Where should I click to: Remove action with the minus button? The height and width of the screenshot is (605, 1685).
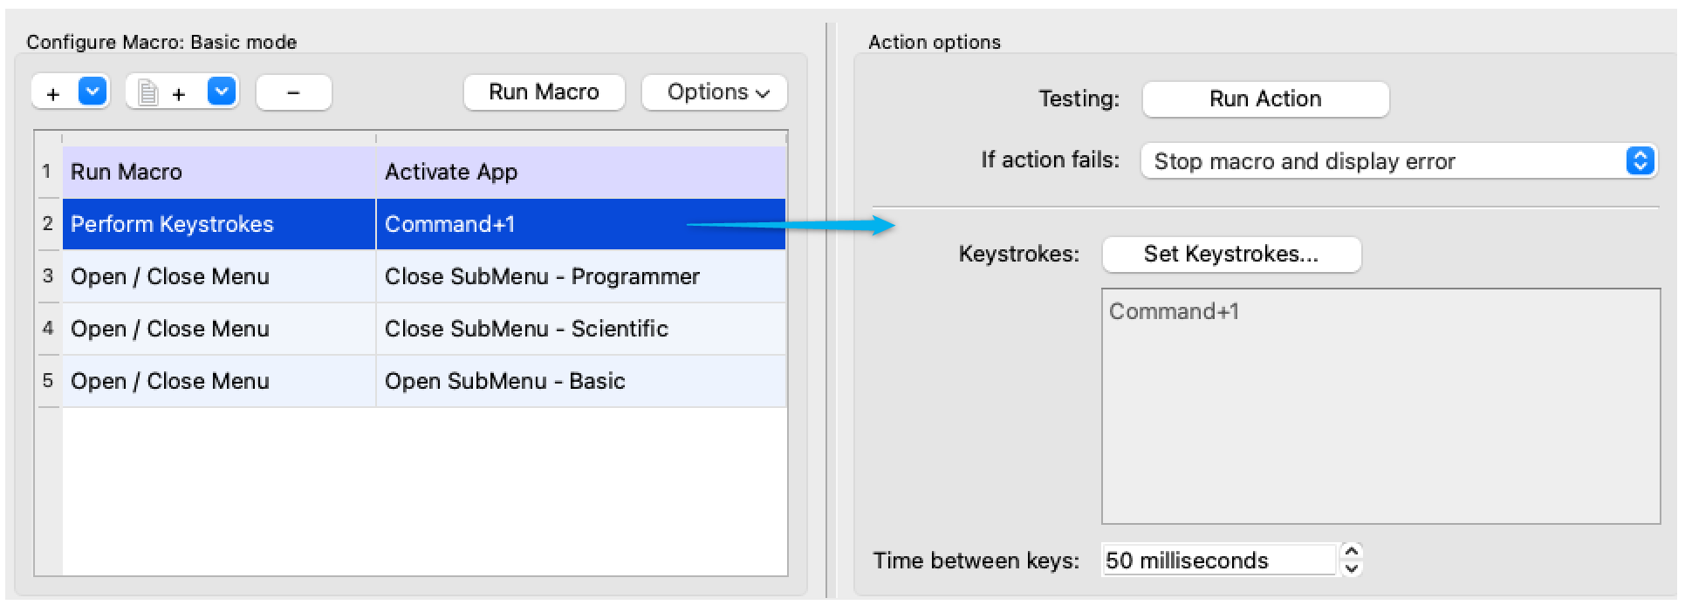coord(293,93)
